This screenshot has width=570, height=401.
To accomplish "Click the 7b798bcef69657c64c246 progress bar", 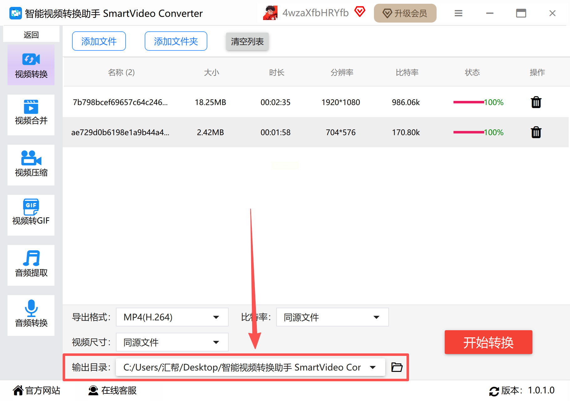I will (469, 102).
